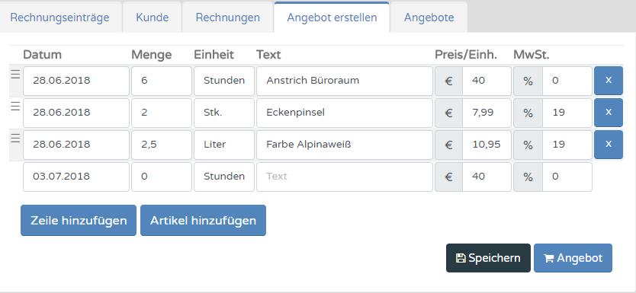636x293 pixels.
Task: Click the Artikel hinzufügen button
Action: (x=203, y=220)
